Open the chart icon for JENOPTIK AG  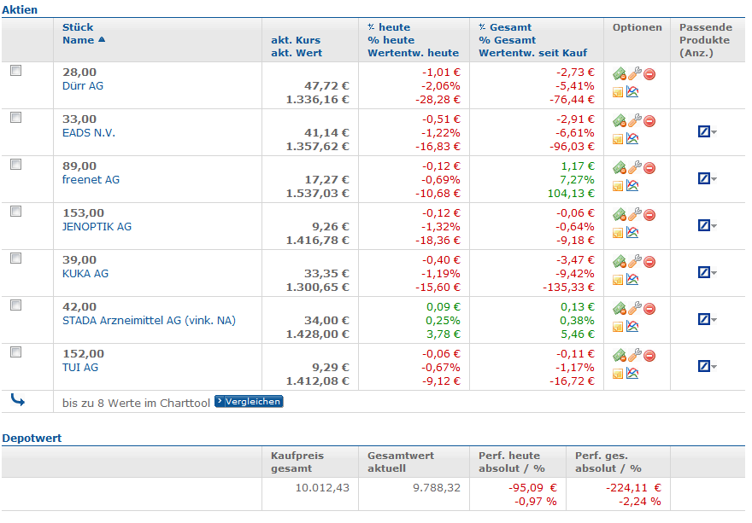[634, 233]
